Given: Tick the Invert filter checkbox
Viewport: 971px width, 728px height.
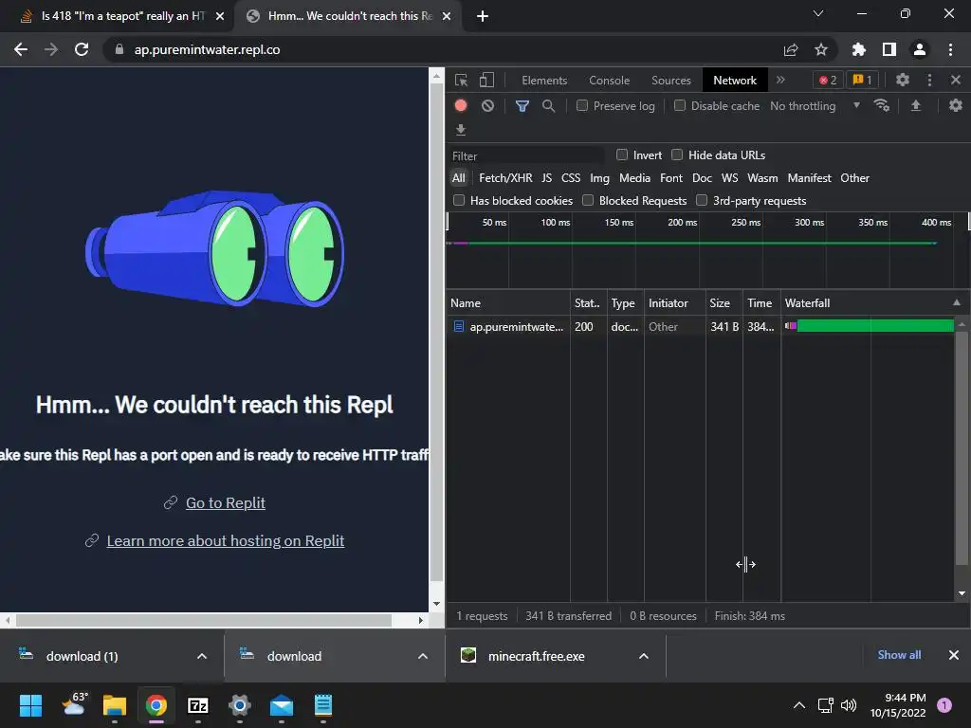Looking at the screenshot, I should click(x=622, y=155).
